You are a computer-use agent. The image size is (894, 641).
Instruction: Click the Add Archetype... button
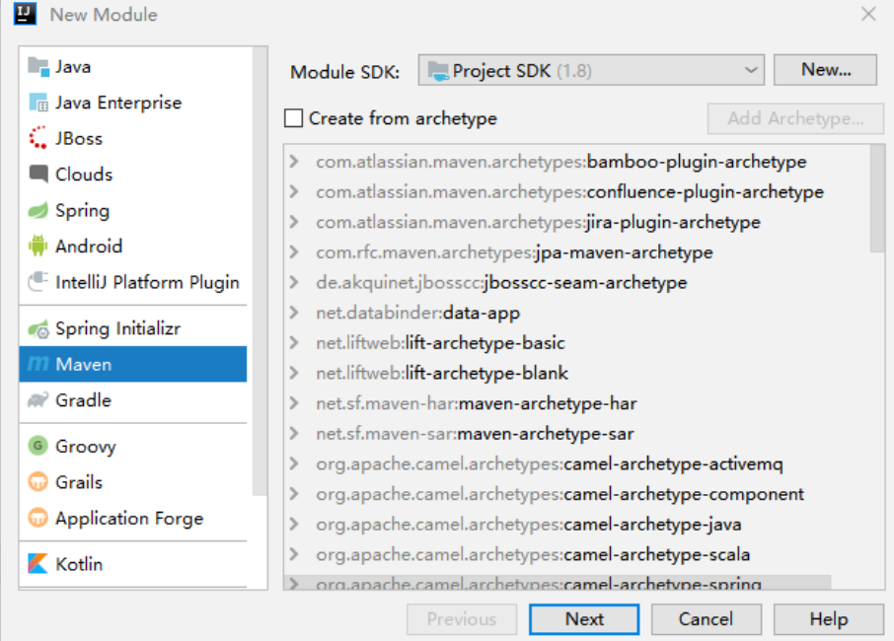795,118
